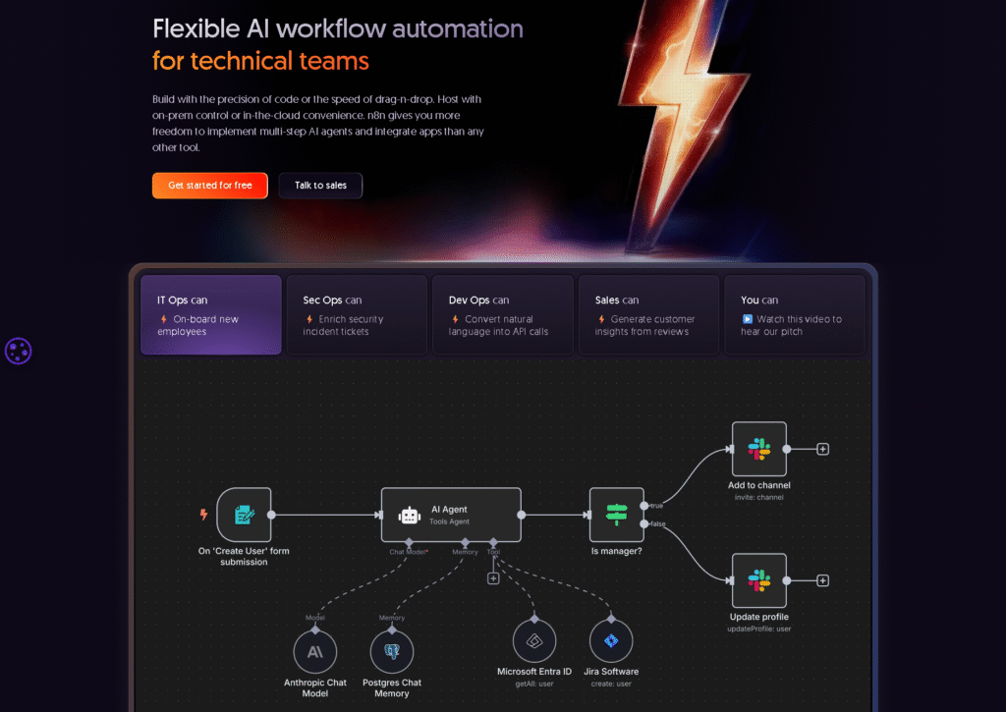Click the 'Is manager?' branching node icon
This screenshot has width=1006, height=712.
click(616, 514)
